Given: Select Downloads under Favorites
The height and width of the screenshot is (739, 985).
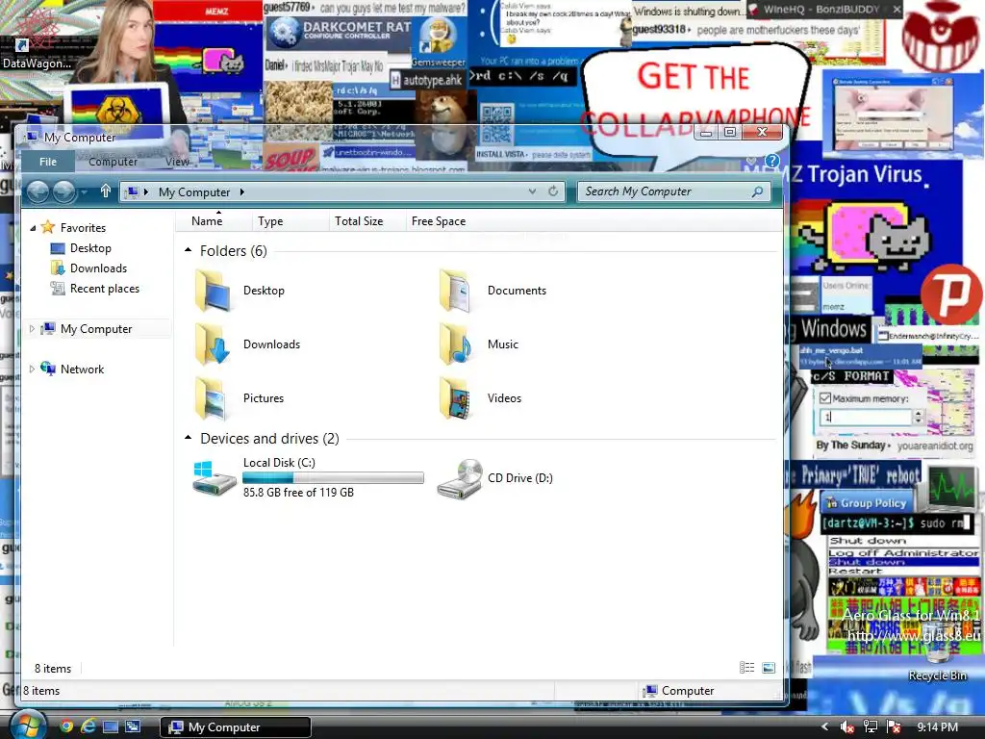Looking at the screenshot, I should click(98, 268).
